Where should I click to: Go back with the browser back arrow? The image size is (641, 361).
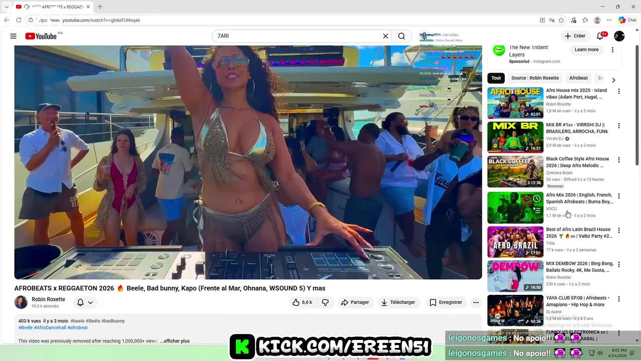pos(7,20)
